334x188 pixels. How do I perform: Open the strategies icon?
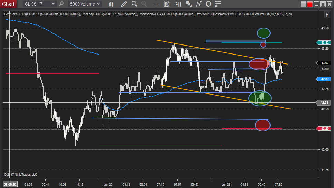tap(208, 4)
